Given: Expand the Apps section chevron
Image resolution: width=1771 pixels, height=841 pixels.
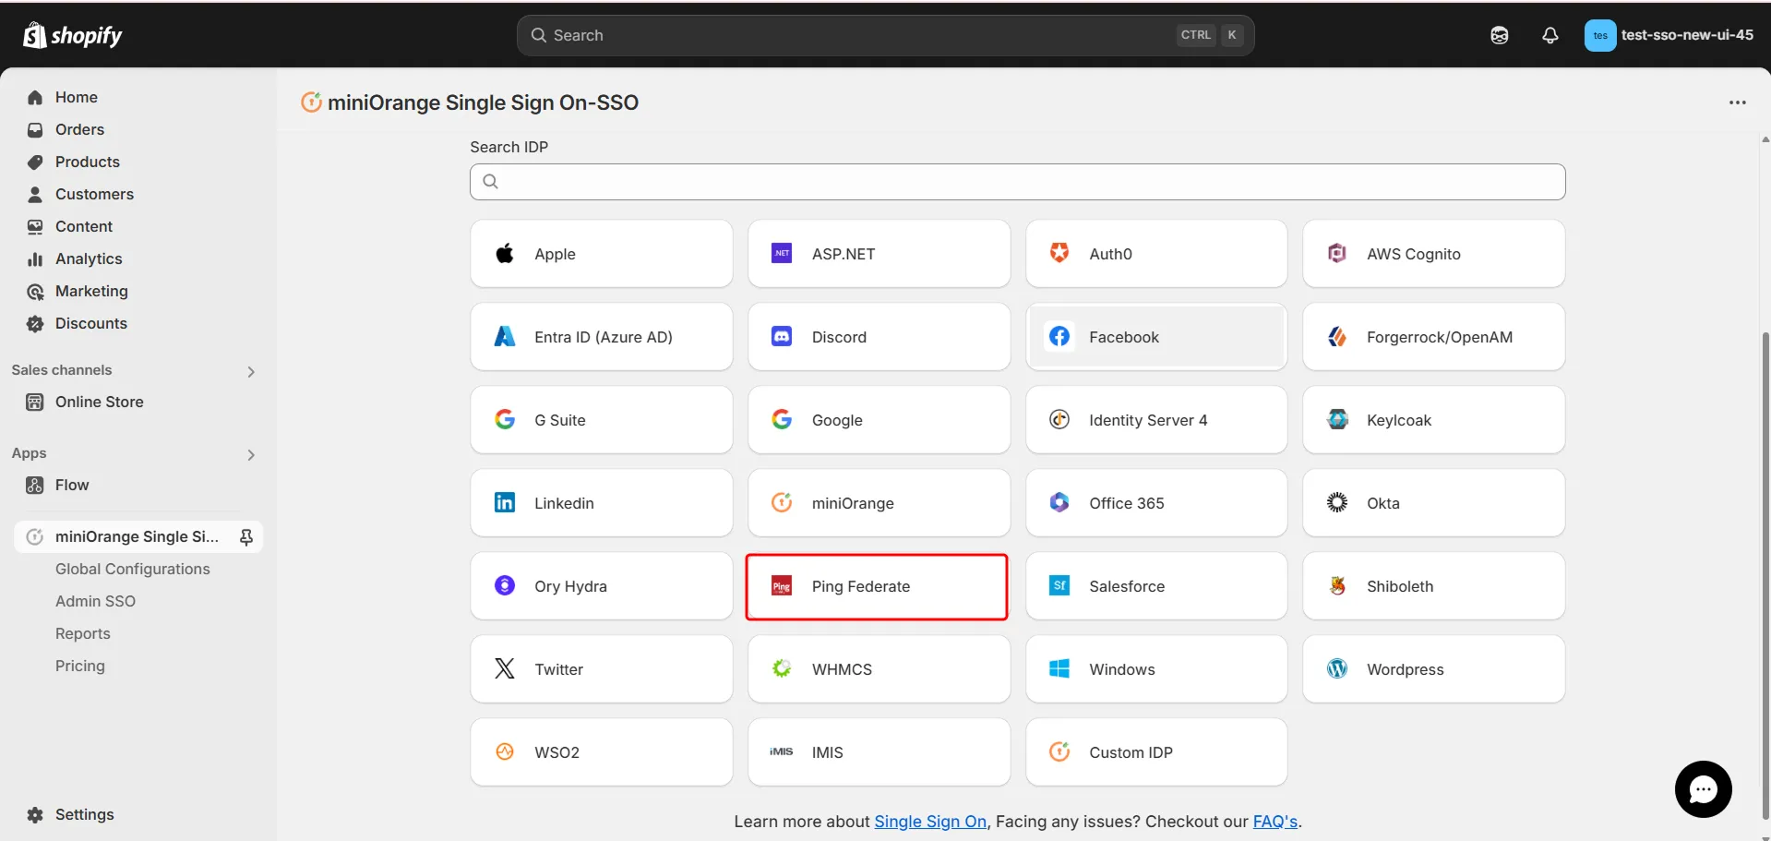Looking at the screenshot, I should (x=251, y=455).
